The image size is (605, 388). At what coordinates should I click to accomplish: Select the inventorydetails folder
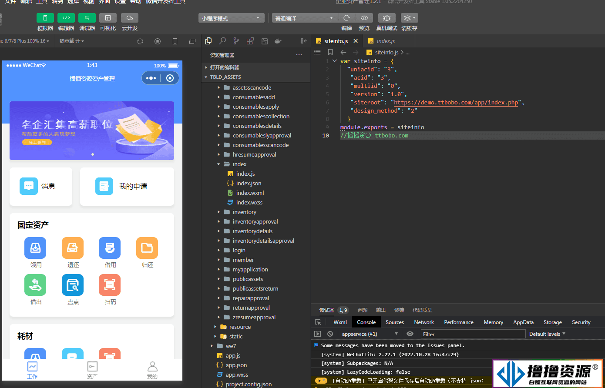pyautogui.click(x=256, y=231)
